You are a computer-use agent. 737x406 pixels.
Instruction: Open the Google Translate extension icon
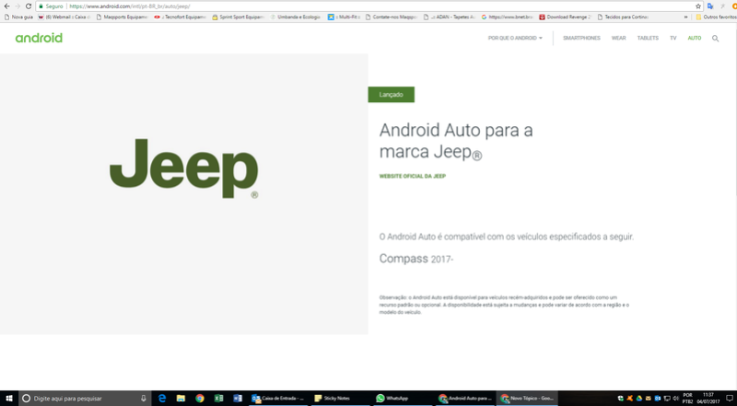710,6
